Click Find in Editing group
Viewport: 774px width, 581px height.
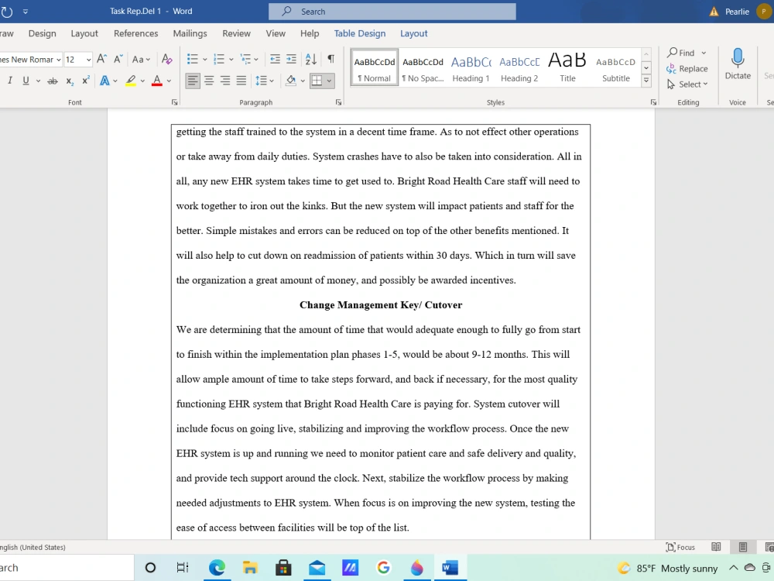coord(681,53)
